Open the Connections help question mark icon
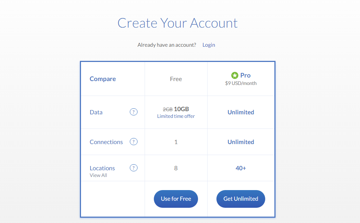The width and height of the screenshot is (360, 223). point(134,142)
